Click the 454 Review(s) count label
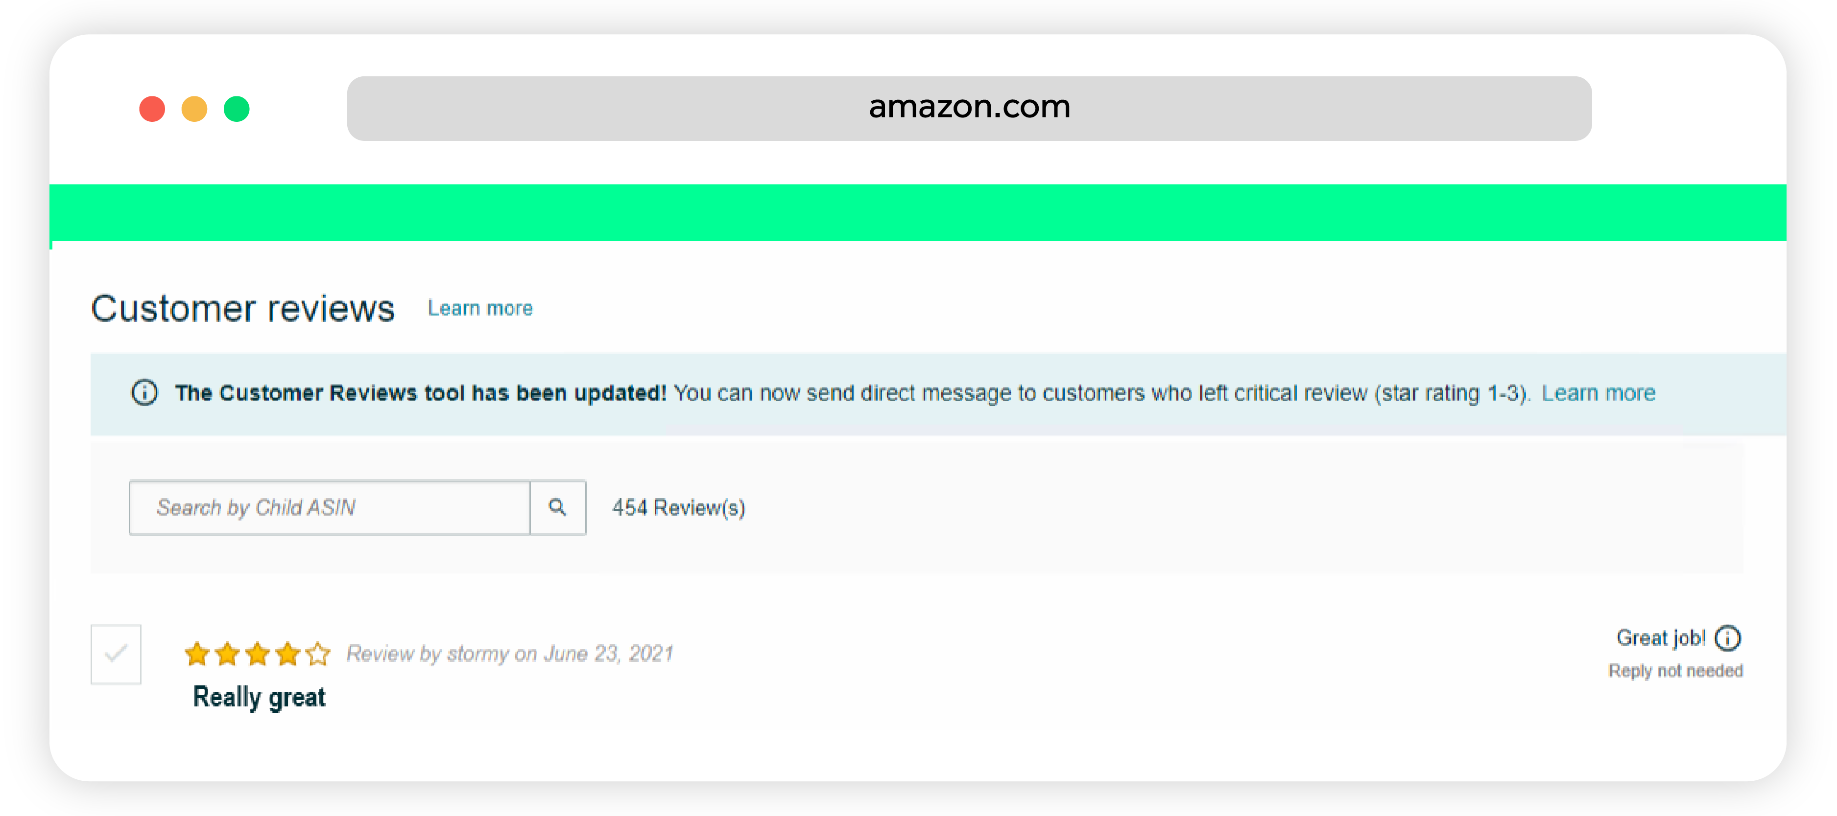The image size is (1837, 816). (x=679, y=507)
